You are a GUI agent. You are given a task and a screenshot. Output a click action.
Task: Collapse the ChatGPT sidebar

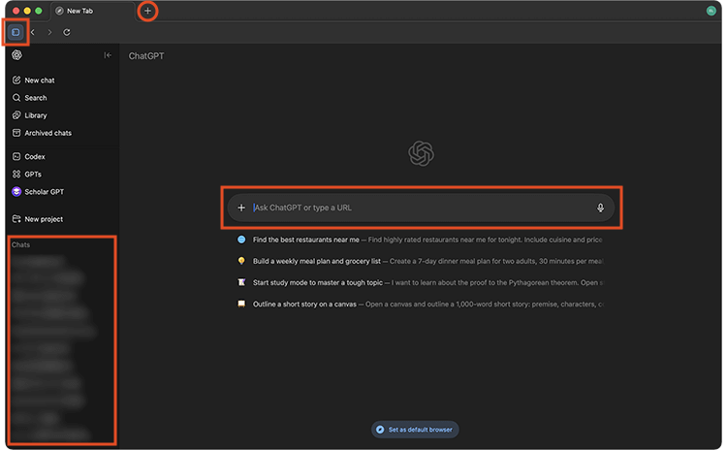107,56
